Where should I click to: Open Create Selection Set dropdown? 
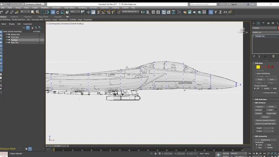(x=130, y=12)
